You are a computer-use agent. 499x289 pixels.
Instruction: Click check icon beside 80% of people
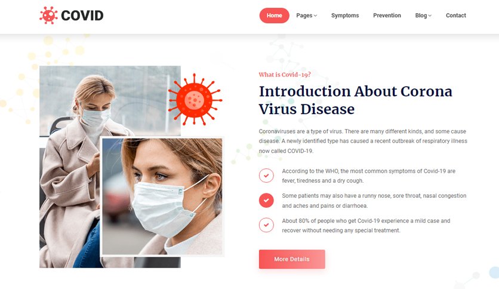click(x=266, y=225)
